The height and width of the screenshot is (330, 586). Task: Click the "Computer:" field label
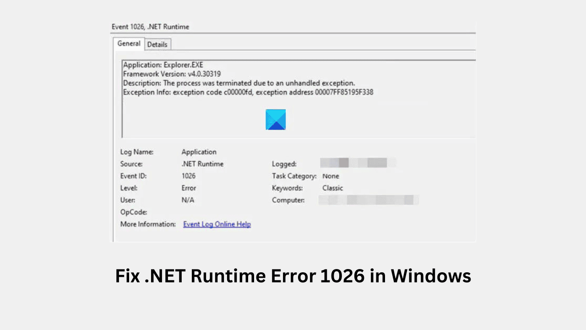(x=288, y=200)
